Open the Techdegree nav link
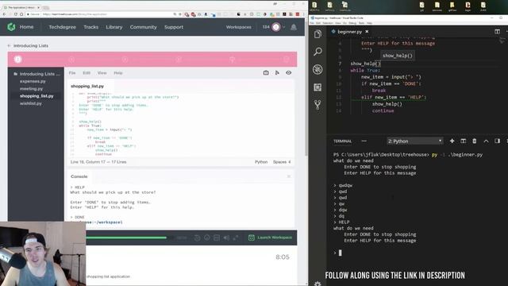The image size is (508, 286). pos(62,27)
